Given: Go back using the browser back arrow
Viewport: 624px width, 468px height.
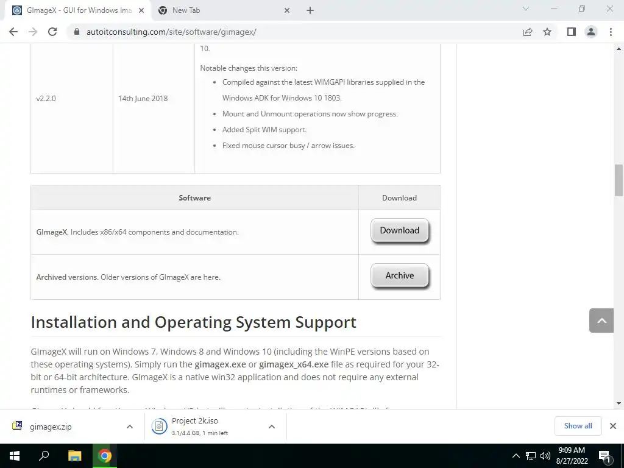Looking at the screenshot, I should point(13,32).
